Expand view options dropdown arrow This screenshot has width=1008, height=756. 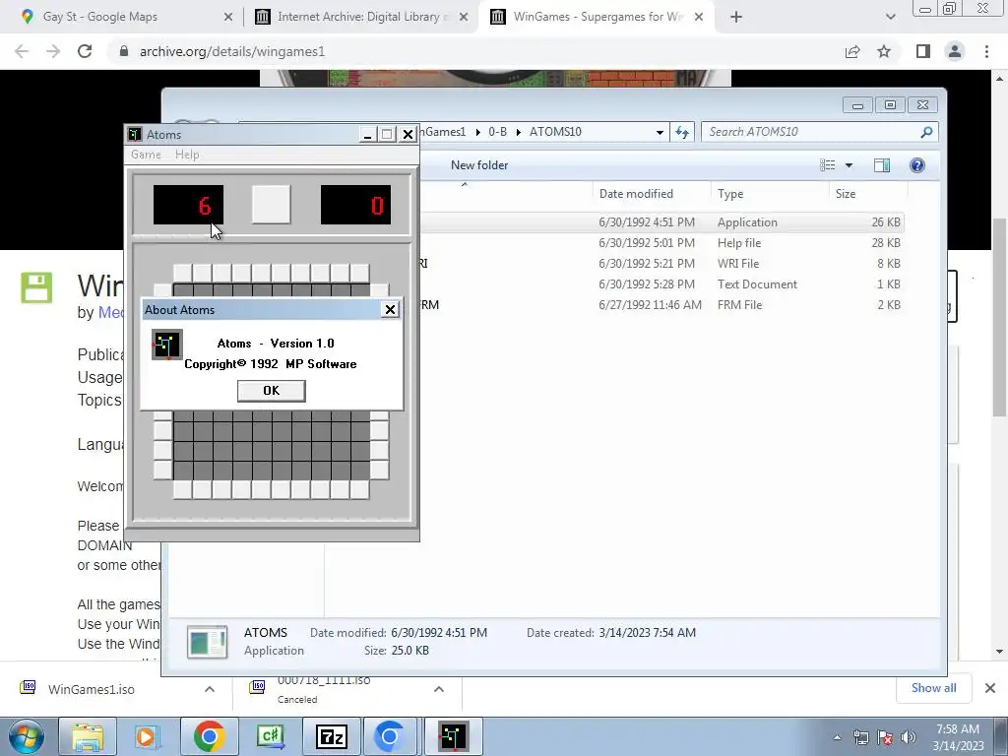[x=849, y=165]
